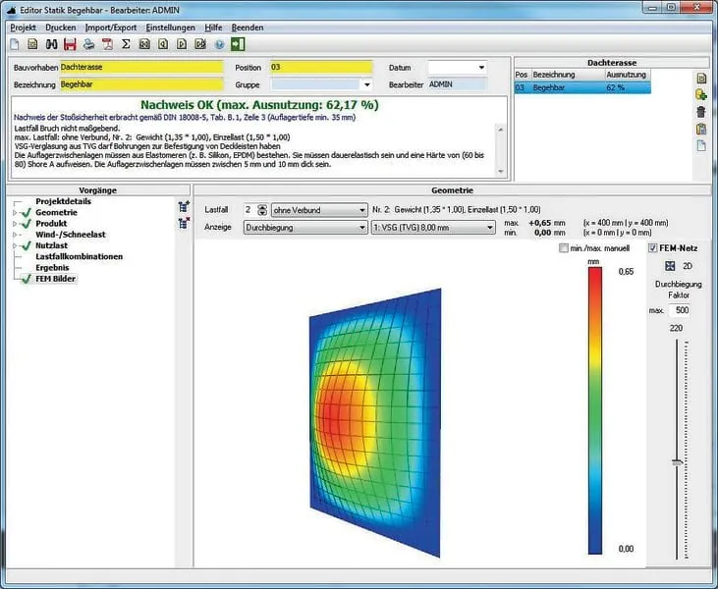Export as PDF using toolbar icon

(107, 44)
